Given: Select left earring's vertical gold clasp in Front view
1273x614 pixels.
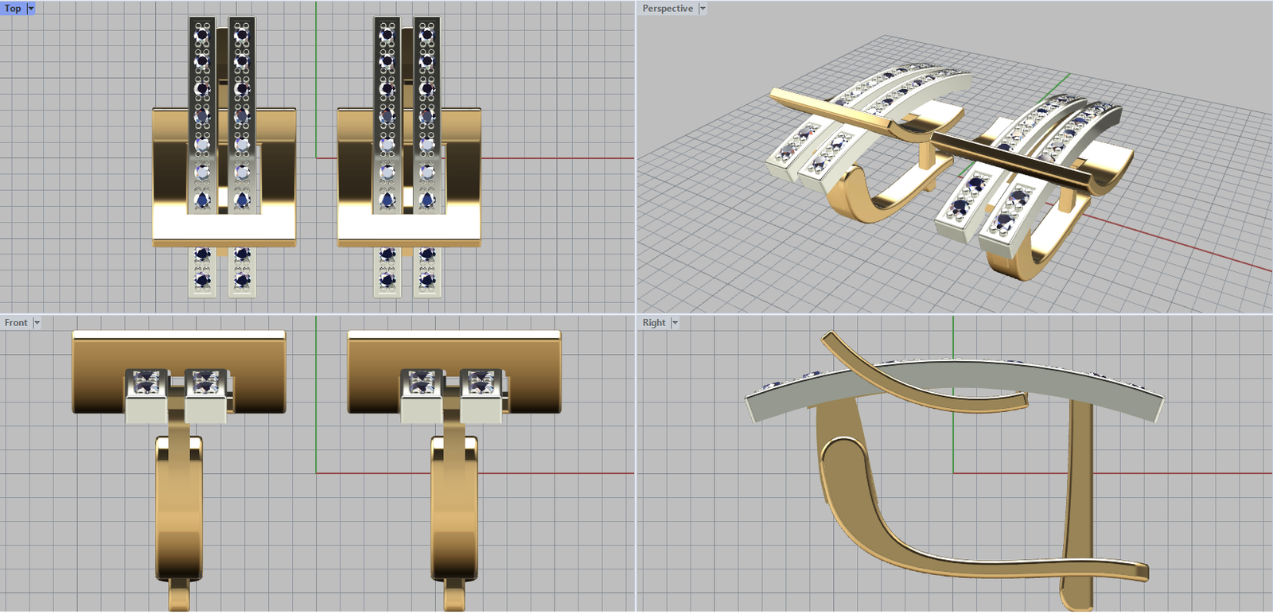Looking at the screenshot, I should (x=179, y=509).
